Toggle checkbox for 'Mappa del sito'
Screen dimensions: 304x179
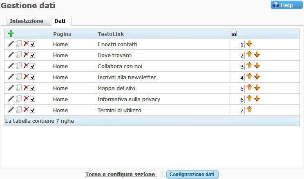pyautogui.click(x=33, y=88)
